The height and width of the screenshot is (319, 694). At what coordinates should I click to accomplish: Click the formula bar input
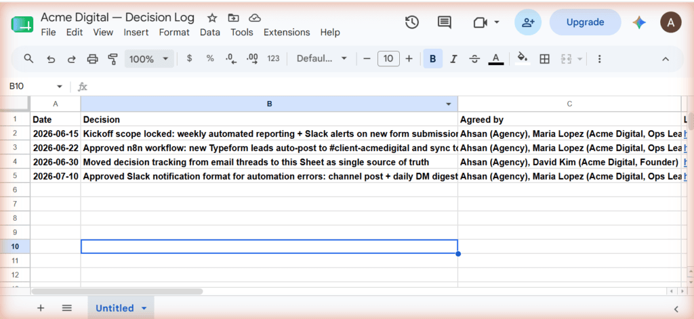pyautogui.click(x=390, y=87)
